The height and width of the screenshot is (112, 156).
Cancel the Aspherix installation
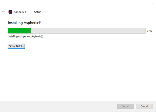[144, 106]
